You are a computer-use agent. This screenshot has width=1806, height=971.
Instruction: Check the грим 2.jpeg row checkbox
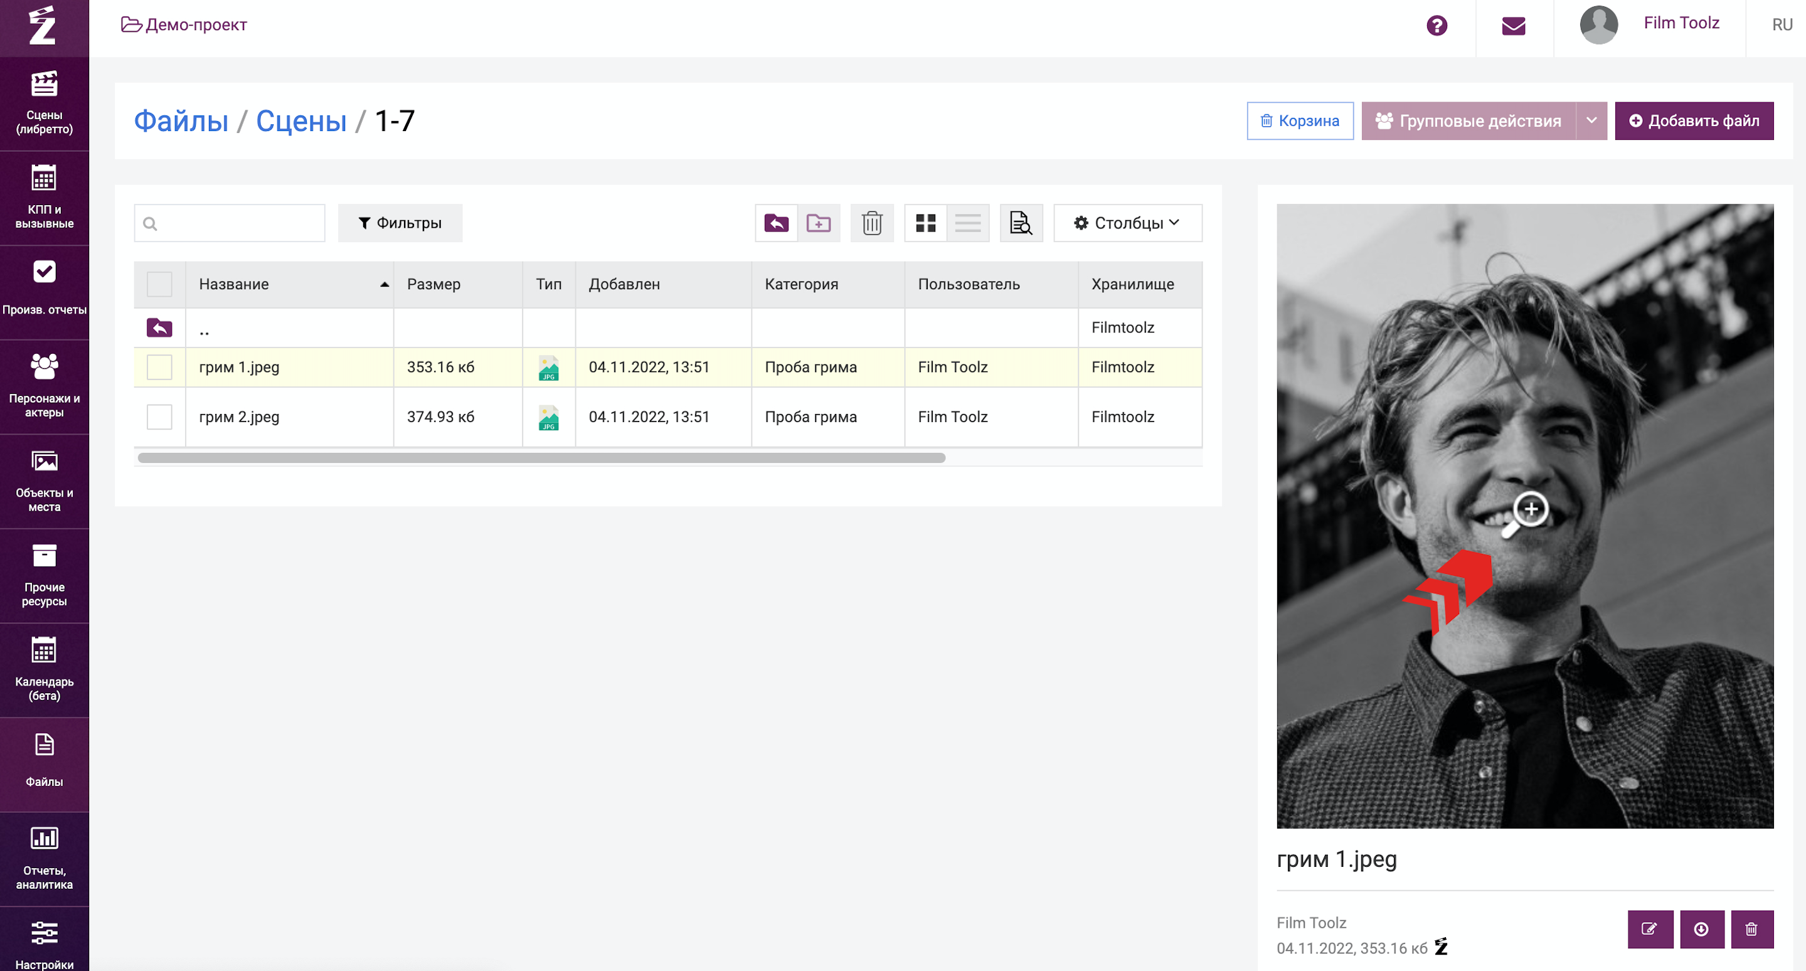tap(159, 417)
